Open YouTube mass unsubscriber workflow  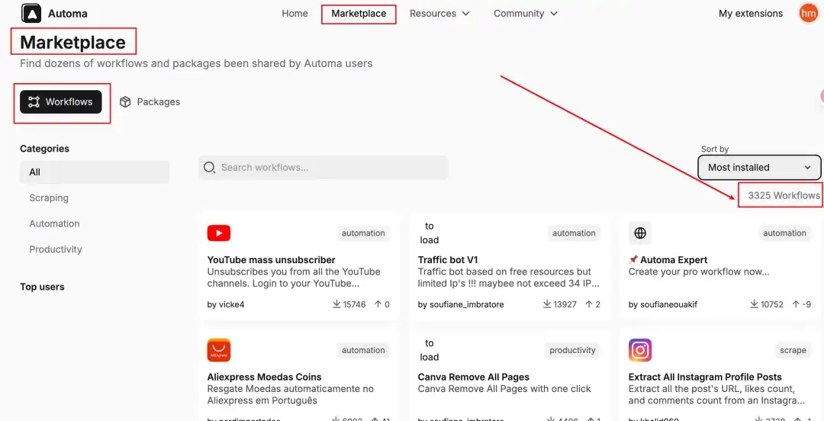coord(271,259)
